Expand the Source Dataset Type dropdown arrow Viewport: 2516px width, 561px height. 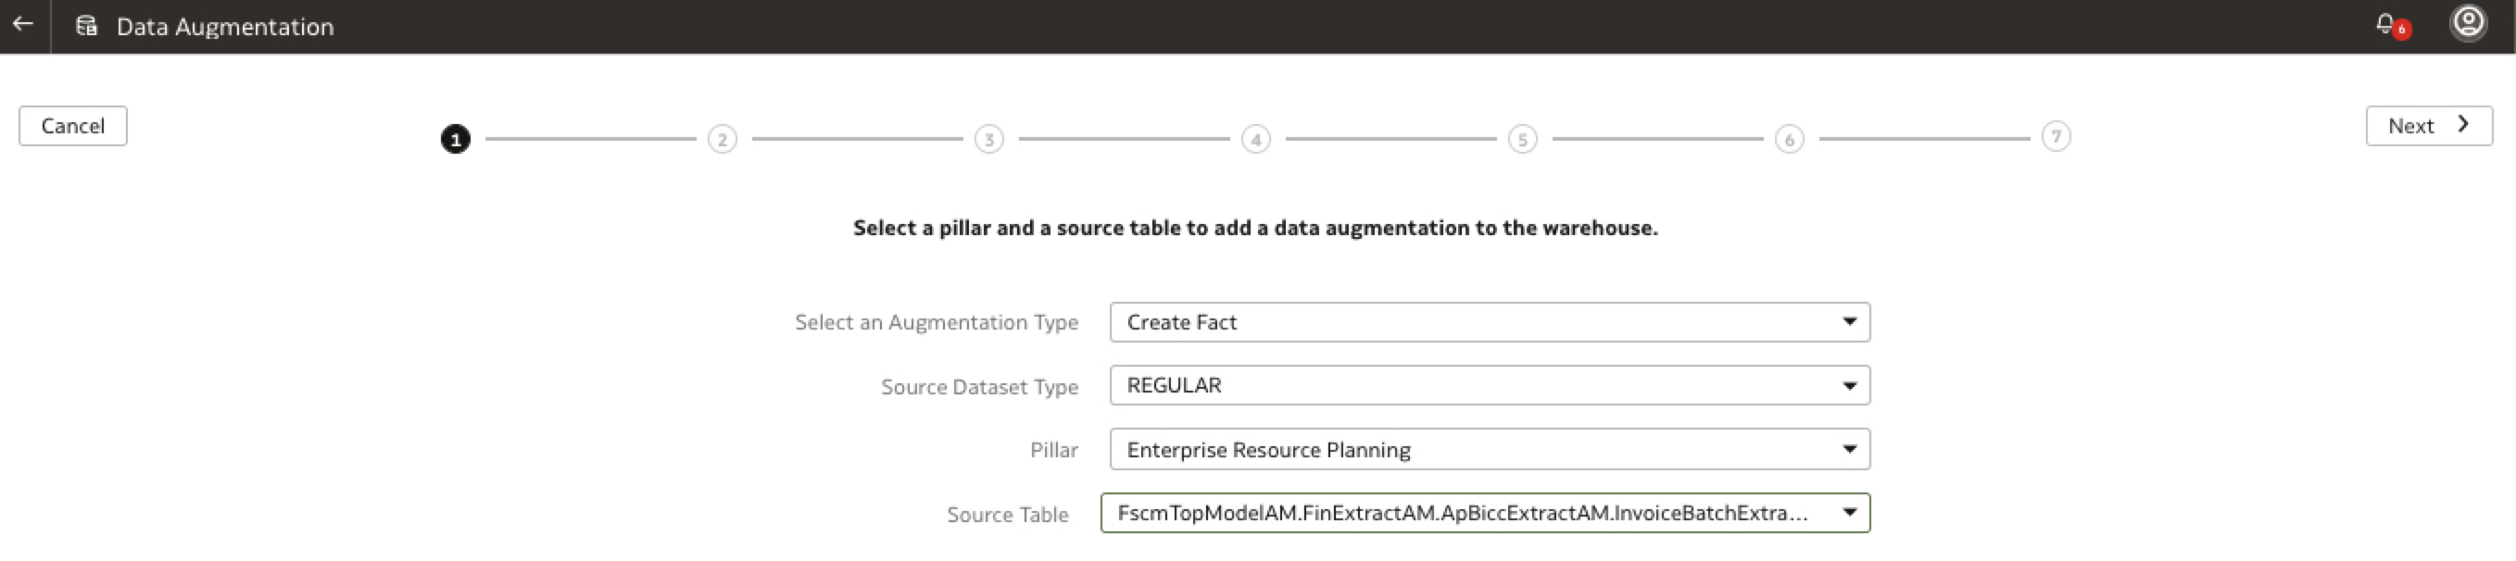pyautogui.click(x=1849, y=386)
